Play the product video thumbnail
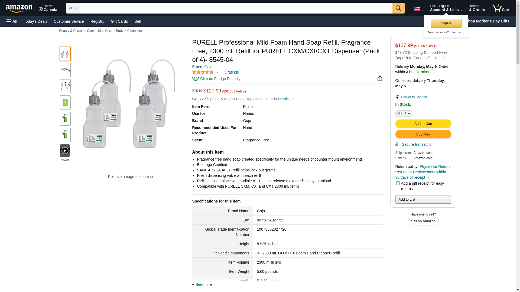 click(65, 151)
